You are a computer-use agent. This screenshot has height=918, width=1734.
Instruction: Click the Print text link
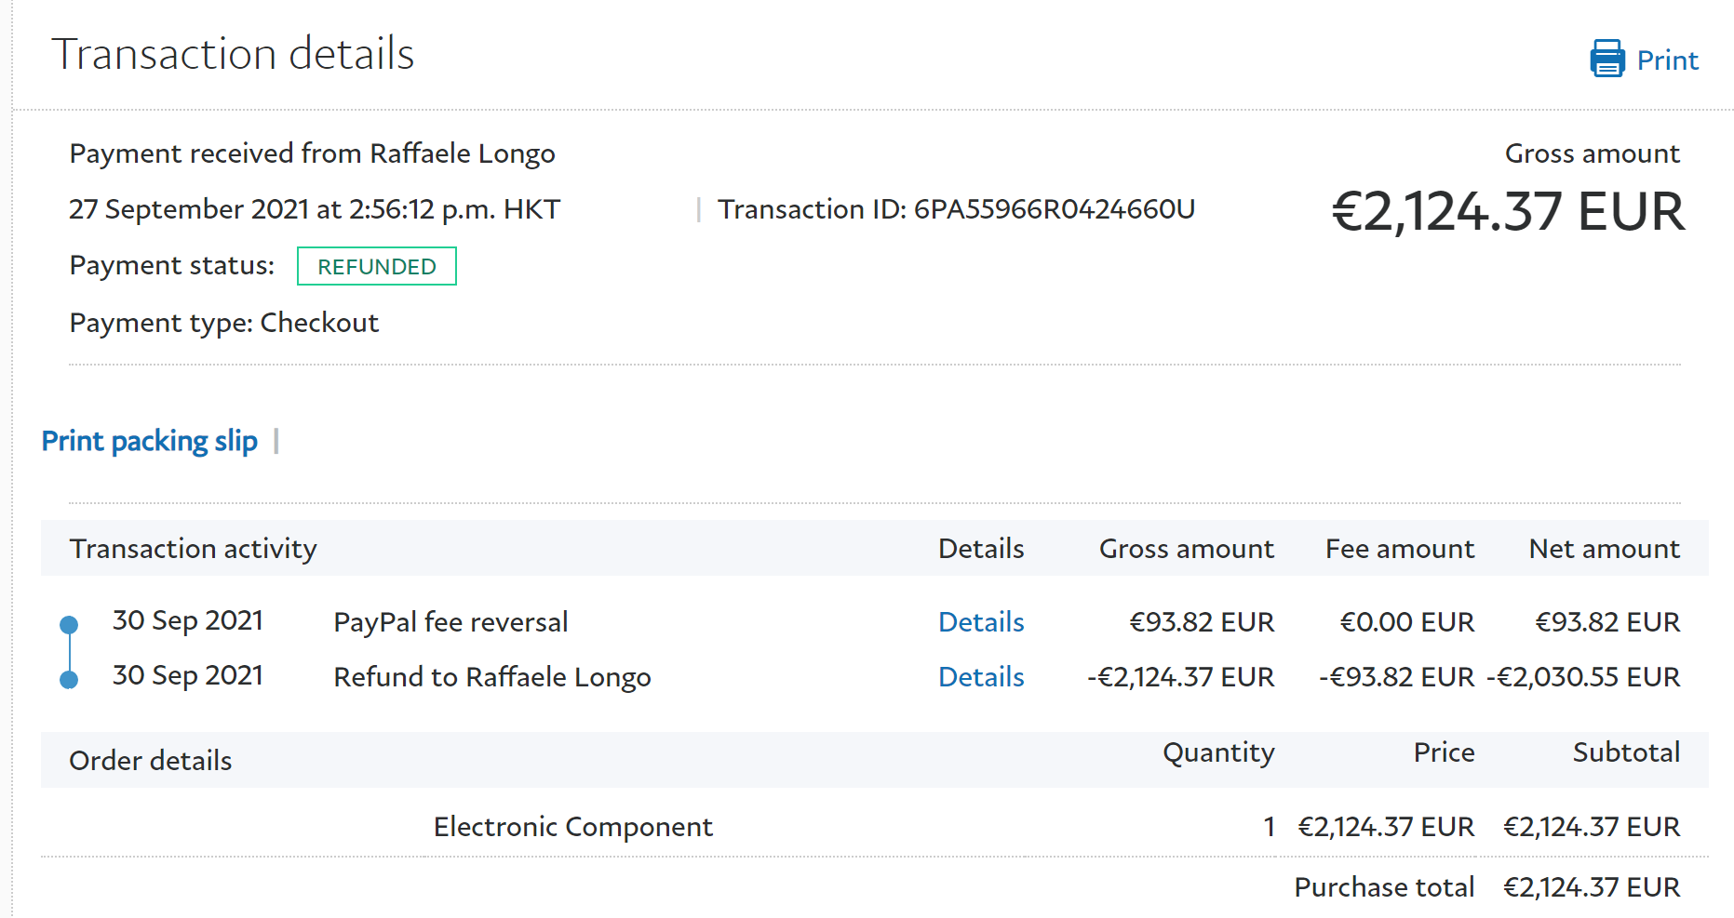(1667, 60)
